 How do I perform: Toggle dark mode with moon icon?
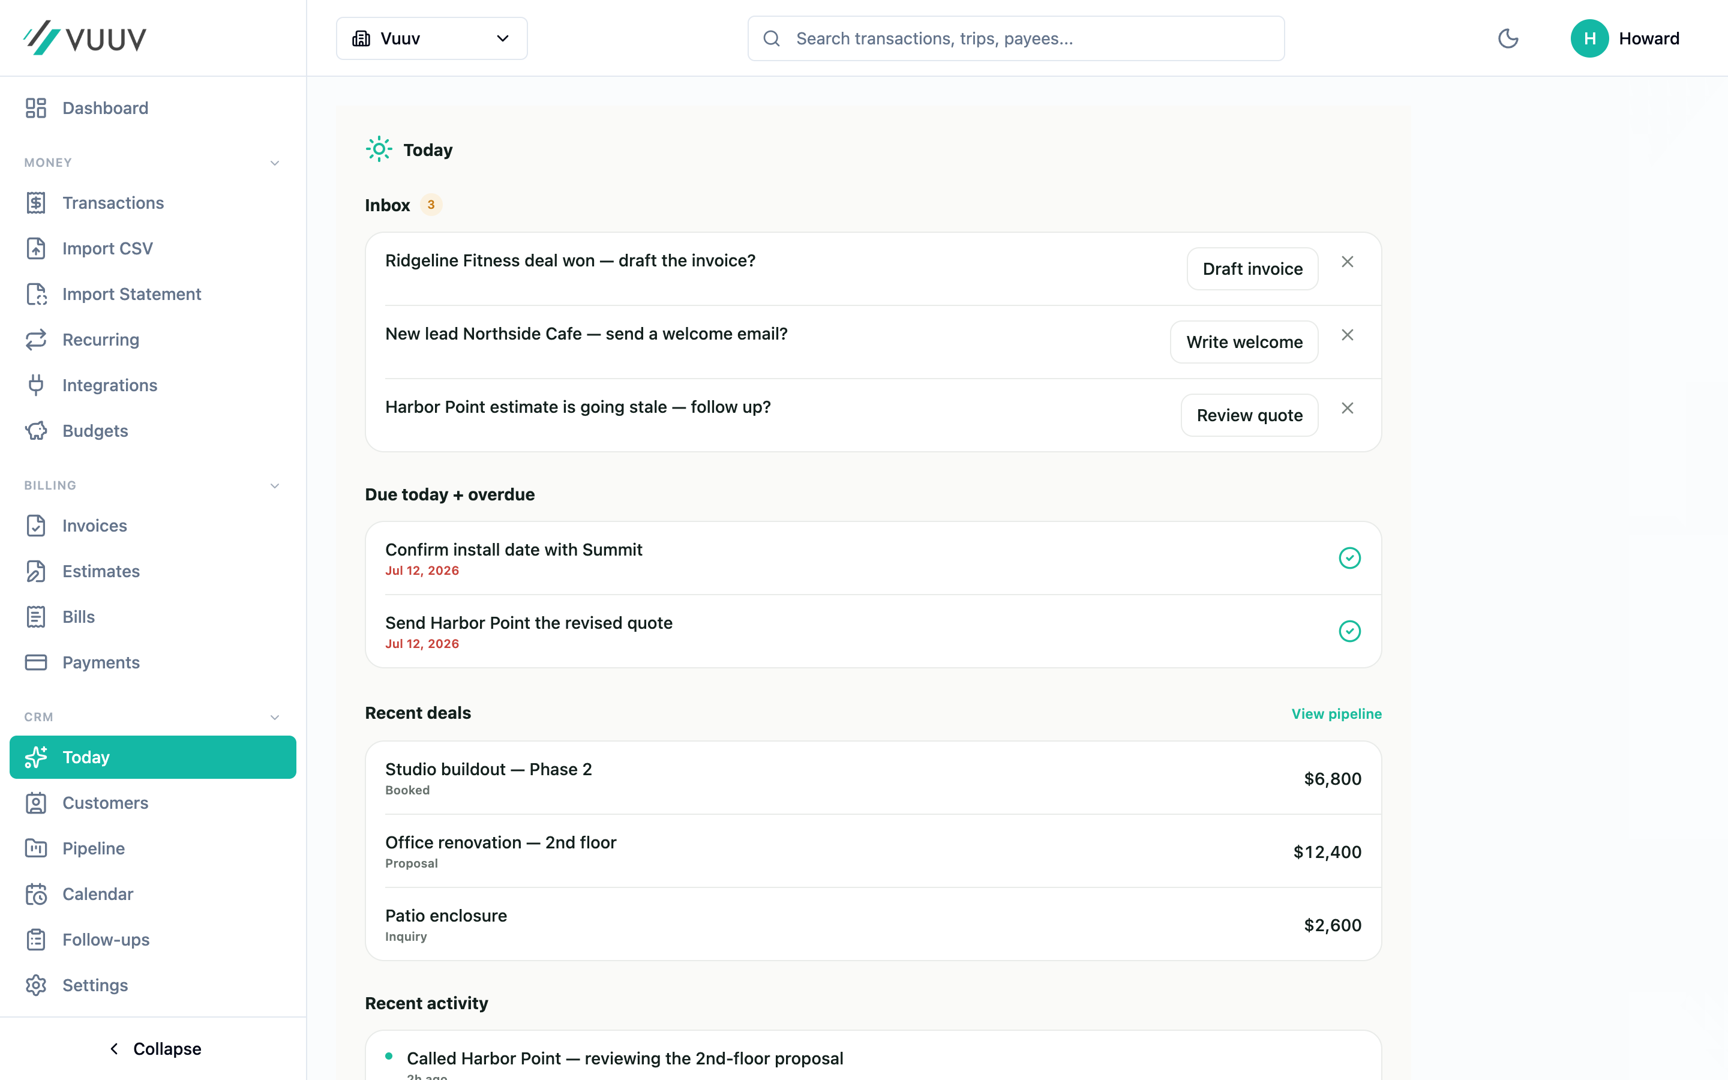1508,38
